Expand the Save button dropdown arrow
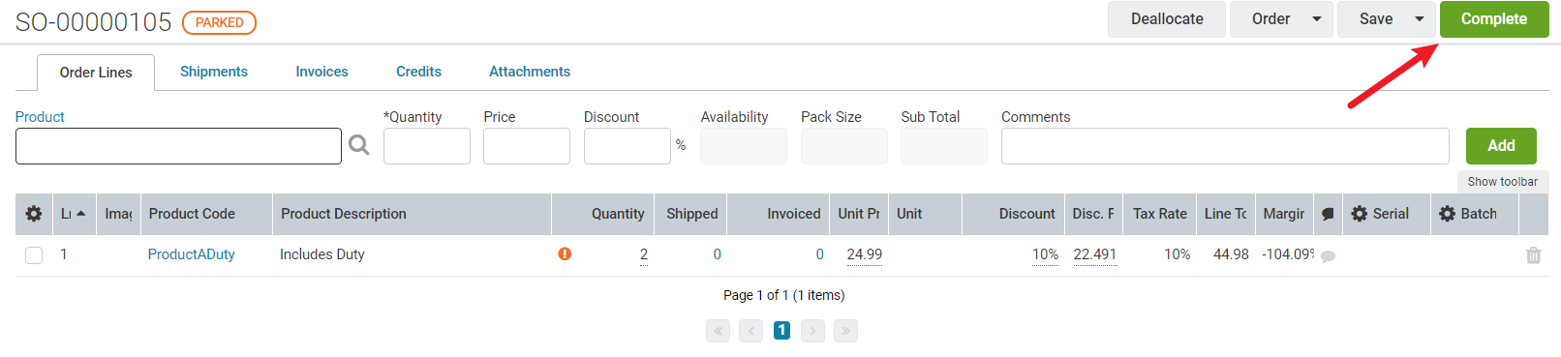This screenshot has width=1561, height=357. tap(1420, 19)
